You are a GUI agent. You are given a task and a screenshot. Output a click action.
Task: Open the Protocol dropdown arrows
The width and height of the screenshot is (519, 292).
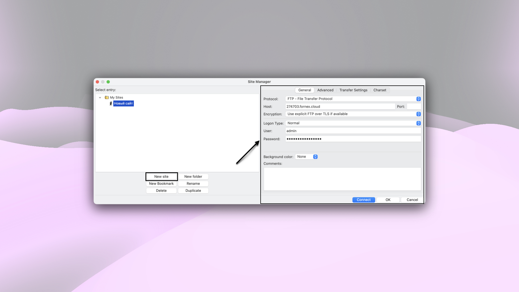point(418,99)
